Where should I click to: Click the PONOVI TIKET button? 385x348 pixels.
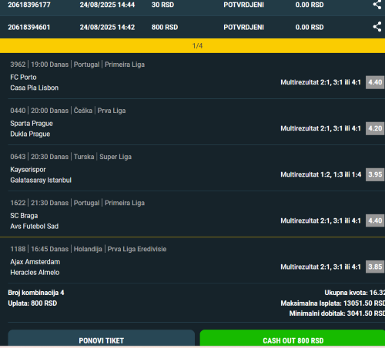coord(102,338)
